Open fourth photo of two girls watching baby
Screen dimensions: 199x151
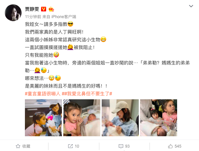tap(159, 118)
